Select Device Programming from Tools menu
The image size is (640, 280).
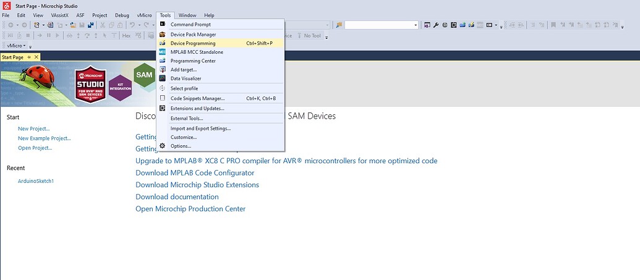pos(193,43)
